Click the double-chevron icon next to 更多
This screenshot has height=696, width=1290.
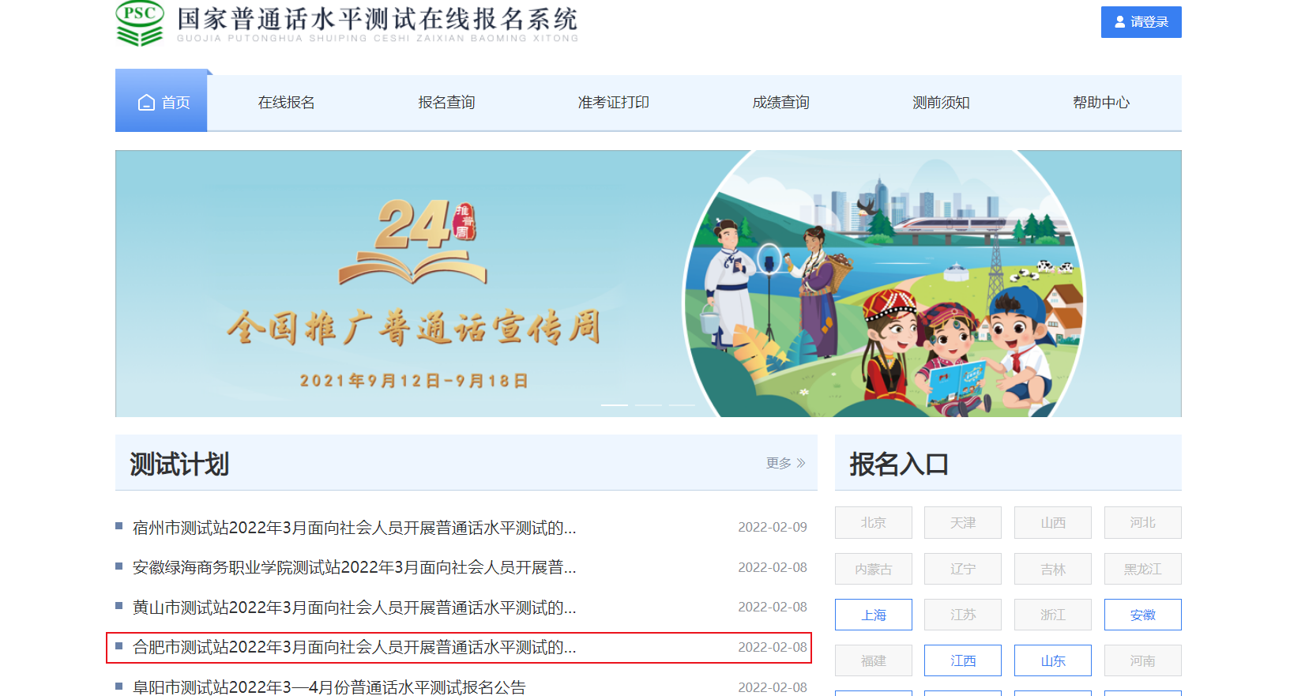801,463
